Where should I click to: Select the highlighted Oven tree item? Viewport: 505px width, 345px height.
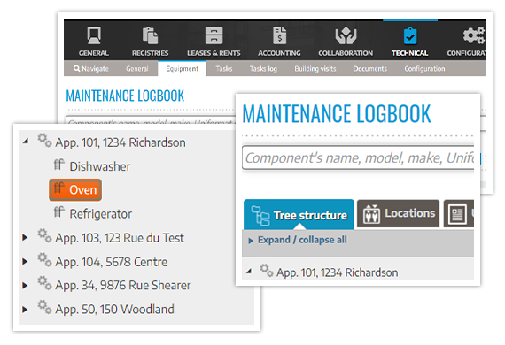[x=75, y=189]
